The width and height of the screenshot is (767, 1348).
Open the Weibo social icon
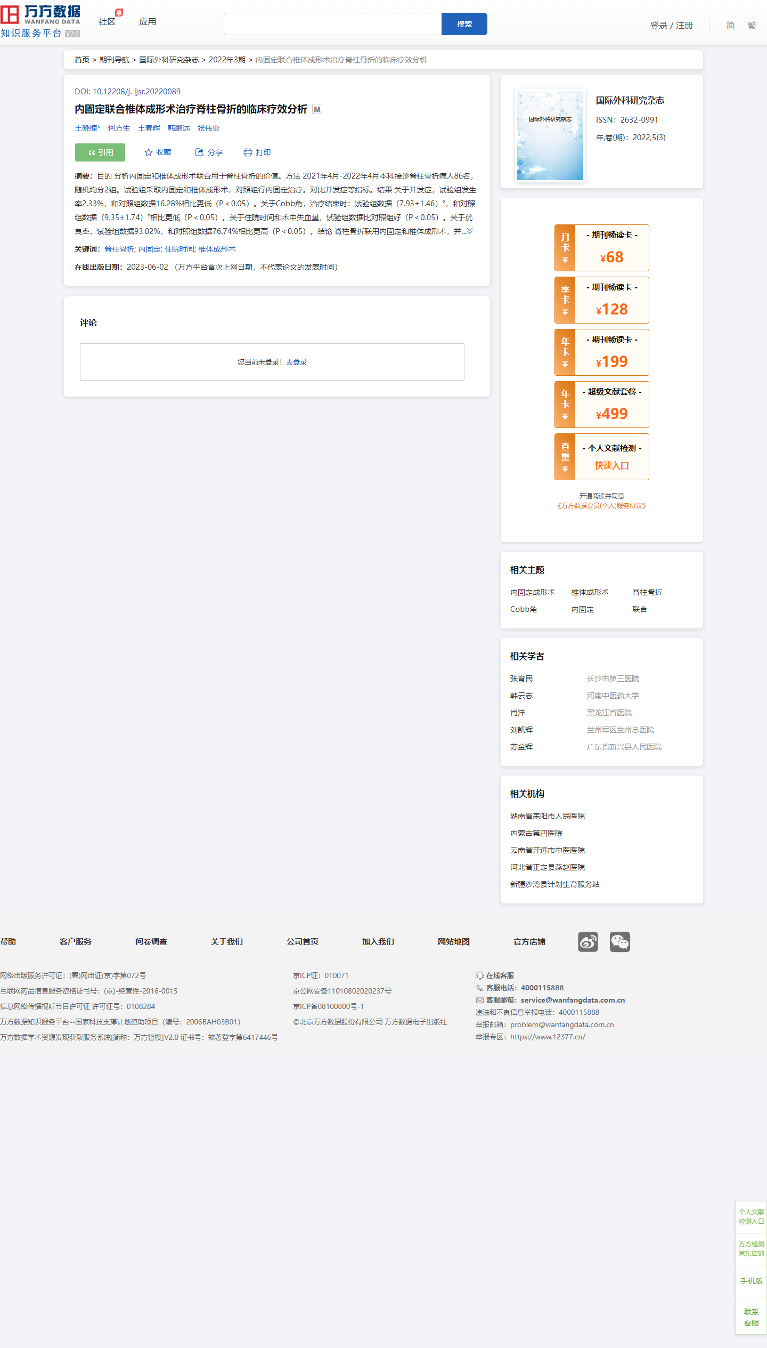pos(588,942)
